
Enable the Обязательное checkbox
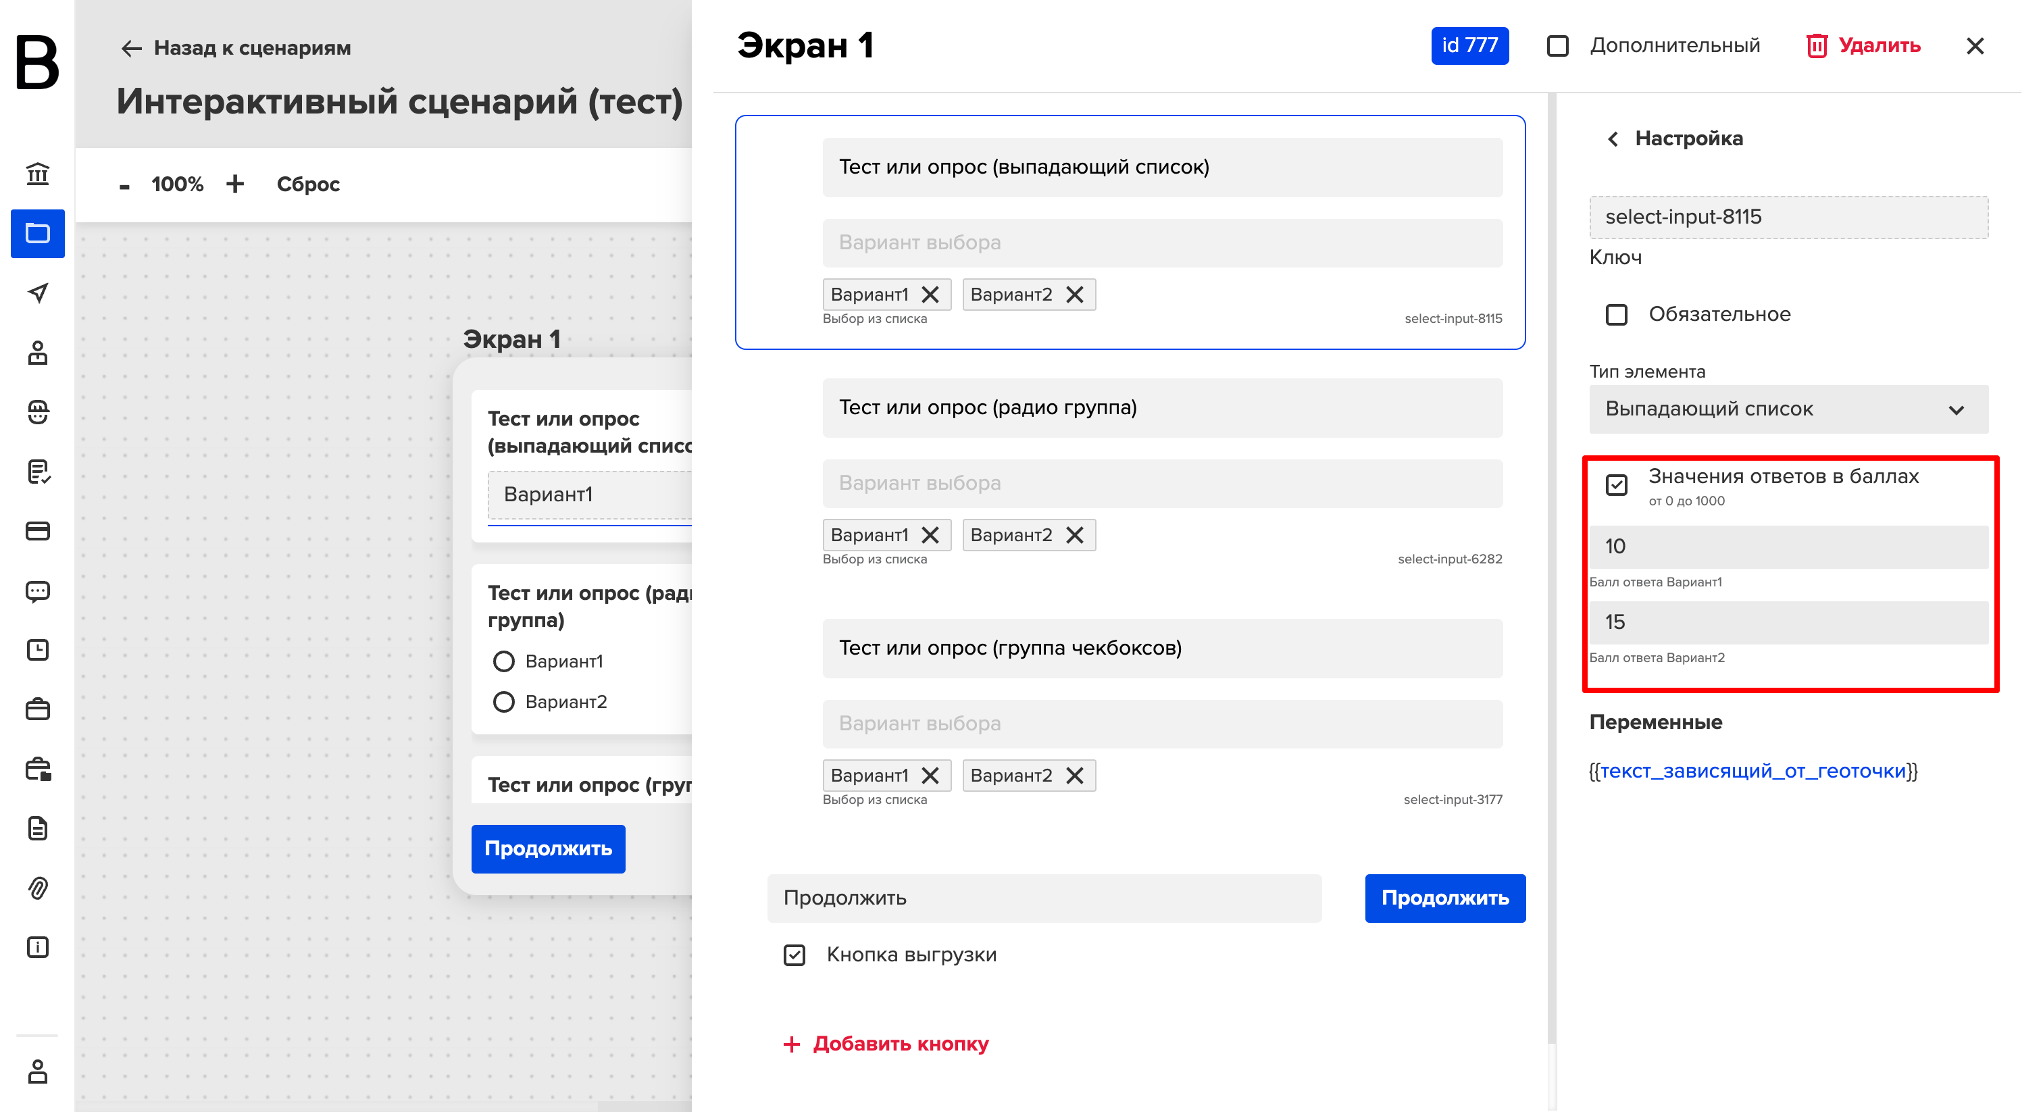point(1615,315)
